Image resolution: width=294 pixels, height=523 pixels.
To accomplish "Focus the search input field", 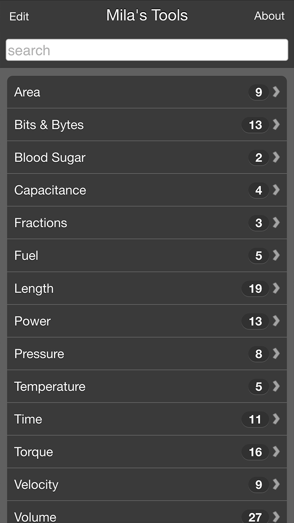I will pyautogui.click(x=147, y=50).
